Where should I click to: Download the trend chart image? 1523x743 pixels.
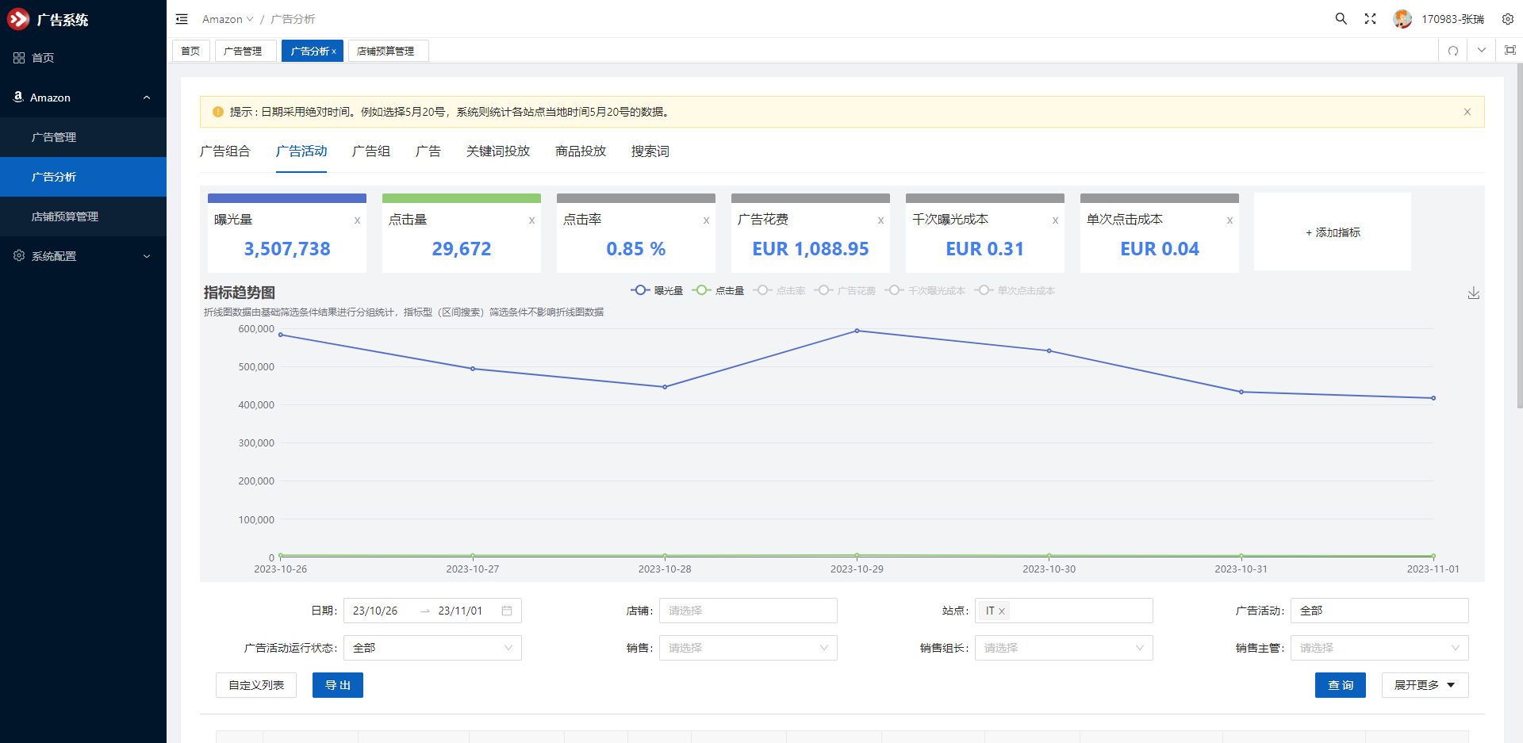pyautogui.click(x=1473, y=293)
